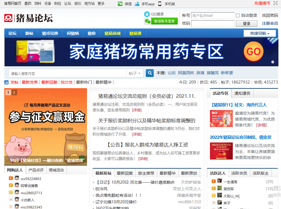Click the 找回密码 link

pyautogui.click(x=270, y=16)
